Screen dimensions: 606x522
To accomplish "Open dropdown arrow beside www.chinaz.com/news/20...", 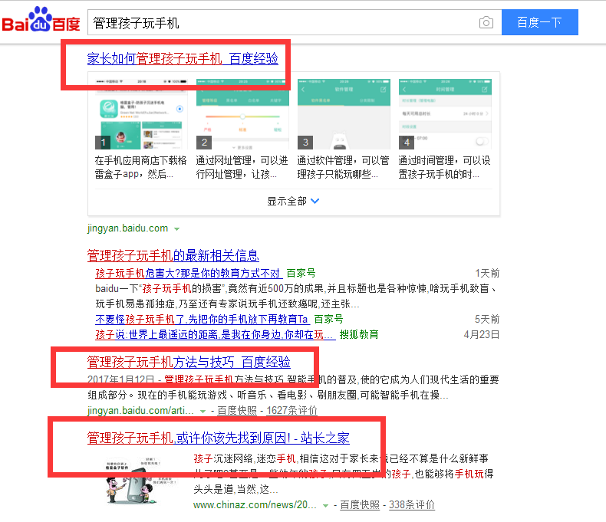I will [325, 506].
